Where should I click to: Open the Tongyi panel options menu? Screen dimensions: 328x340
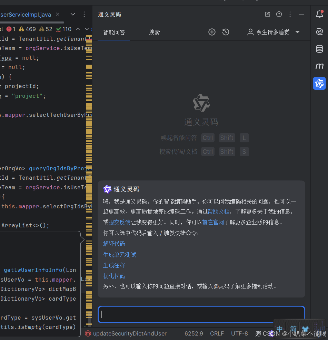click(290, 14)
